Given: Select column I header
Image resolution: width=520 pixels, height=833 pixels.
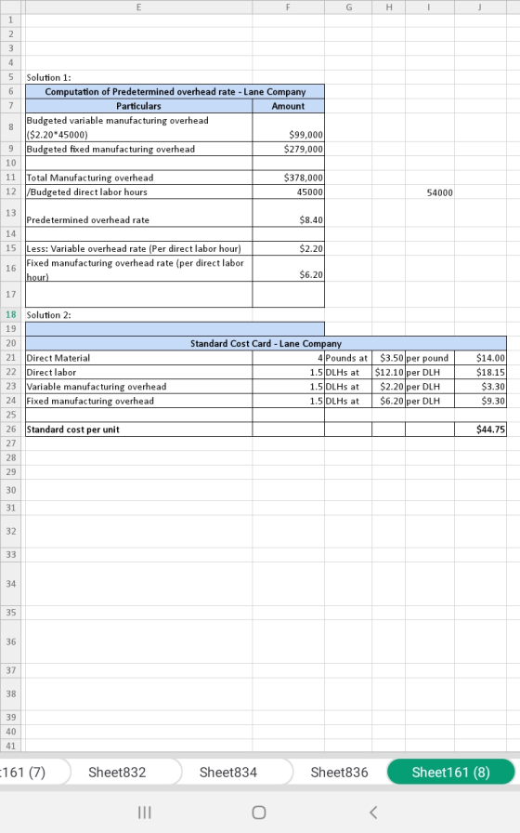Looking at the screenshot, I should coord(429,7).
